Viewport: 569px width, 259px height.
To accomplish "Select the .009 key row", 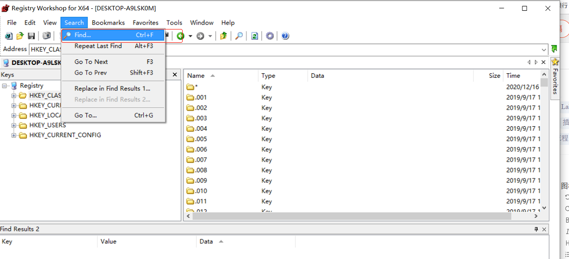I will click(x=362, y=180).
